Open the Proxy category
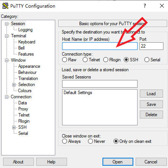This screenshot has width=168, height=168. (x=23, y=109)
